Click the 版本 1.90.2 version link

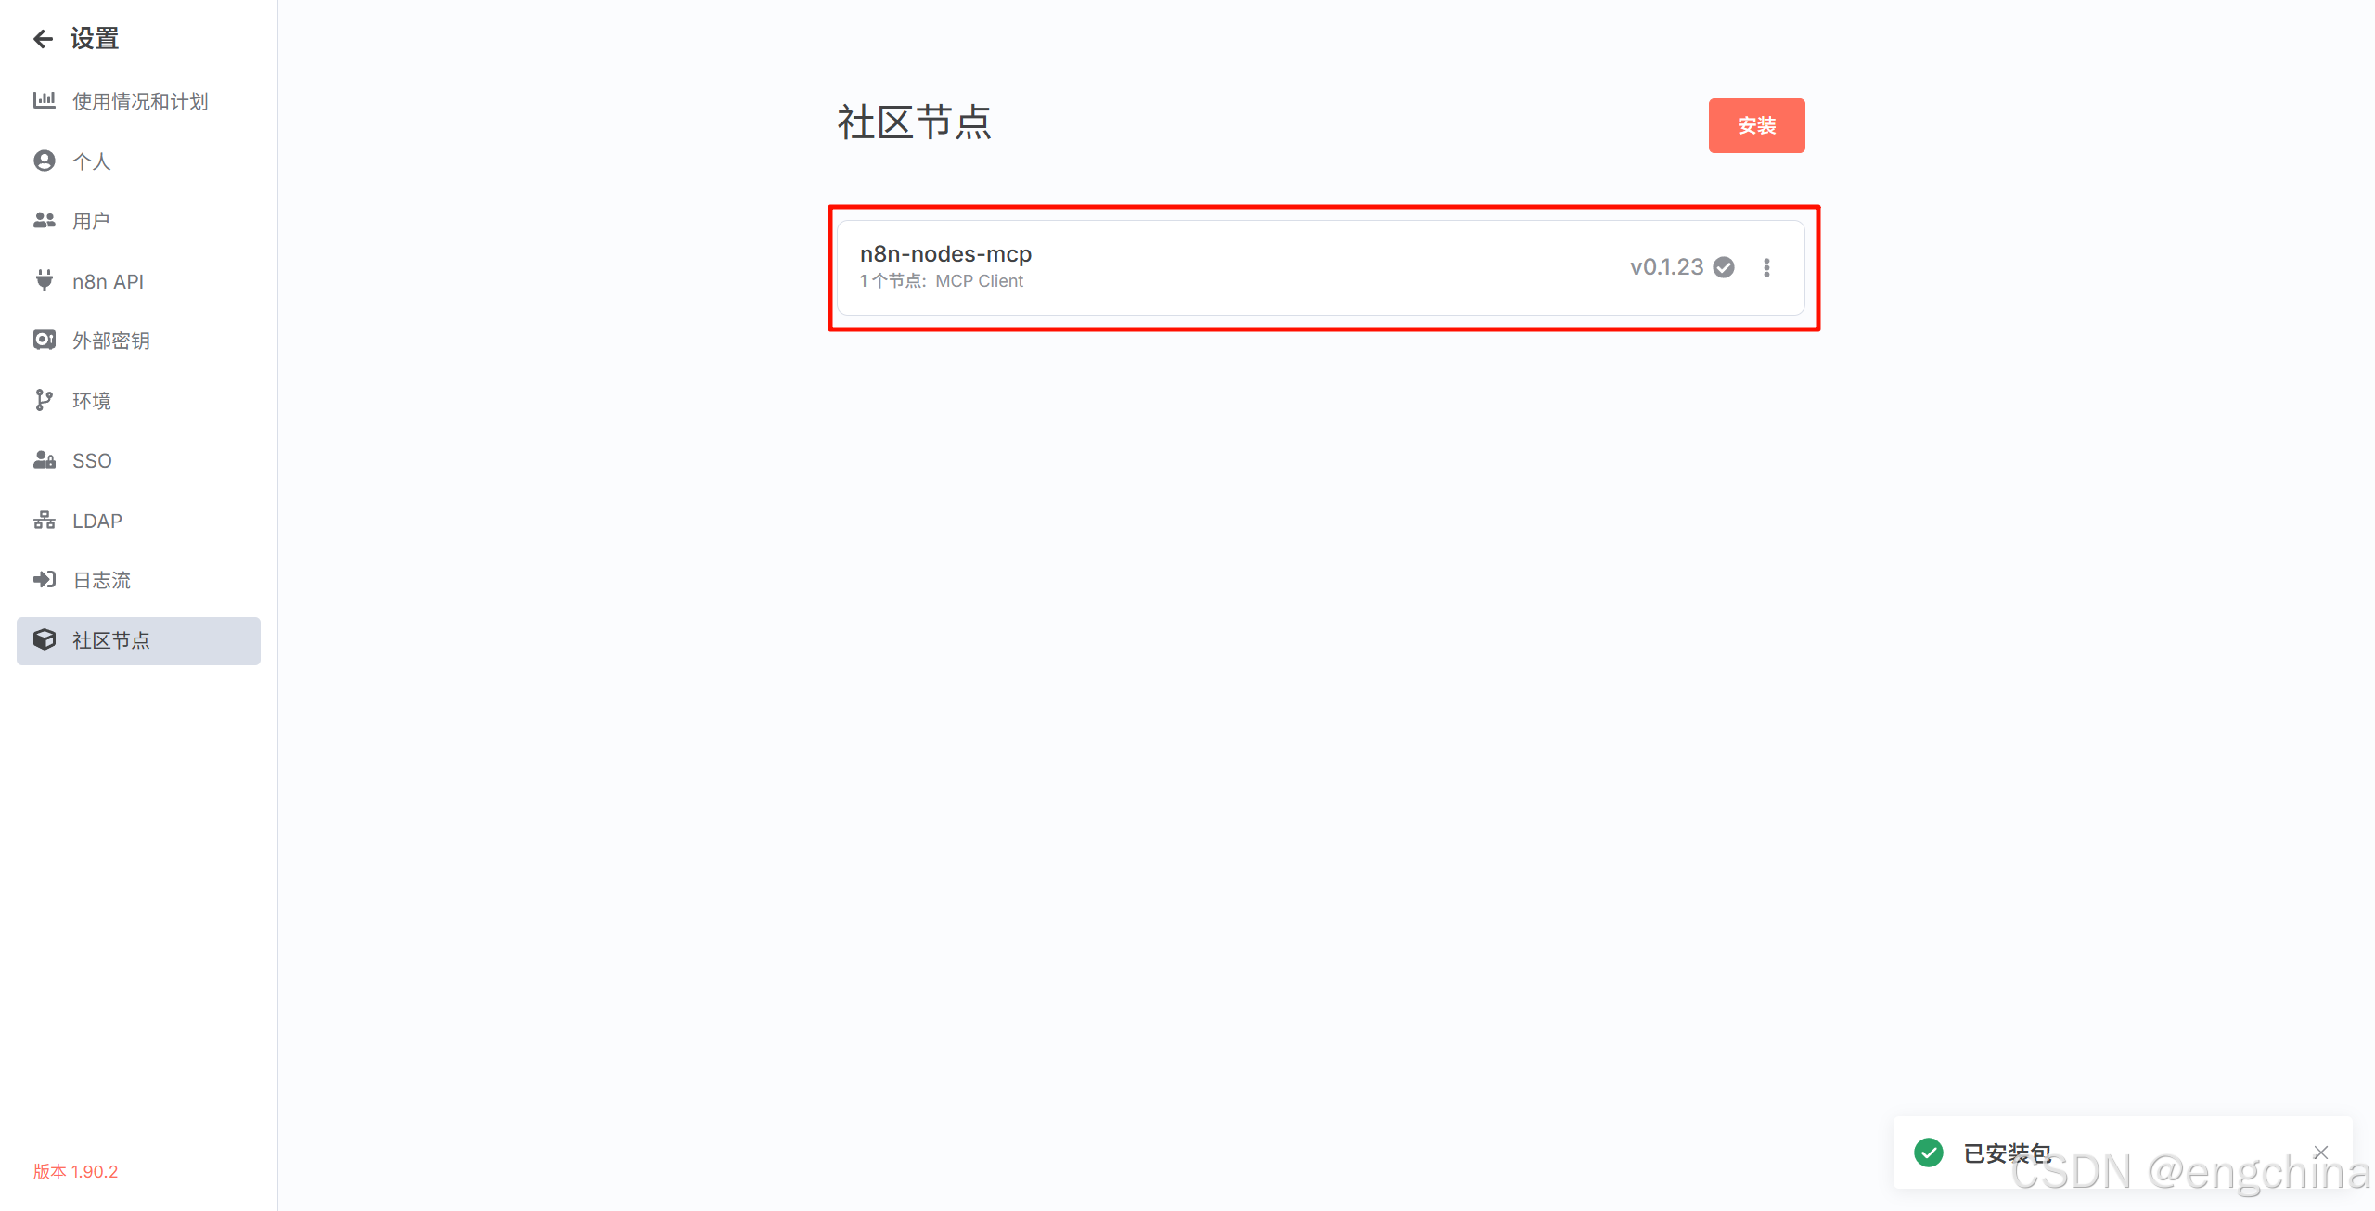click(x=76, y=1171)
